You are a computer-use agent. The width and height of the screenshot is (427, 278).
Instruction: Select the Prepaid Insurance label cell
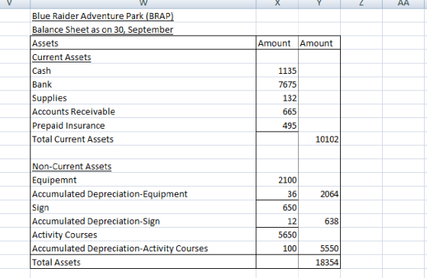(x=143, y=125)
